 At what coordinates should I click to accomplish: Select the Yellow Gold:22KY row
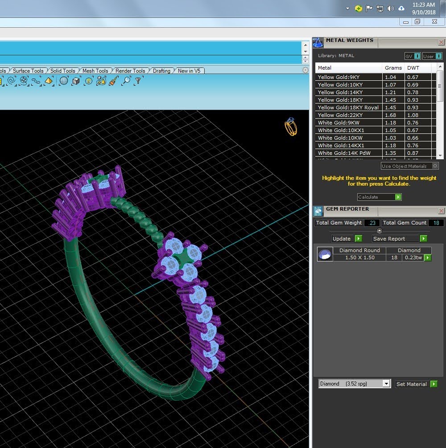pos(376,115)
